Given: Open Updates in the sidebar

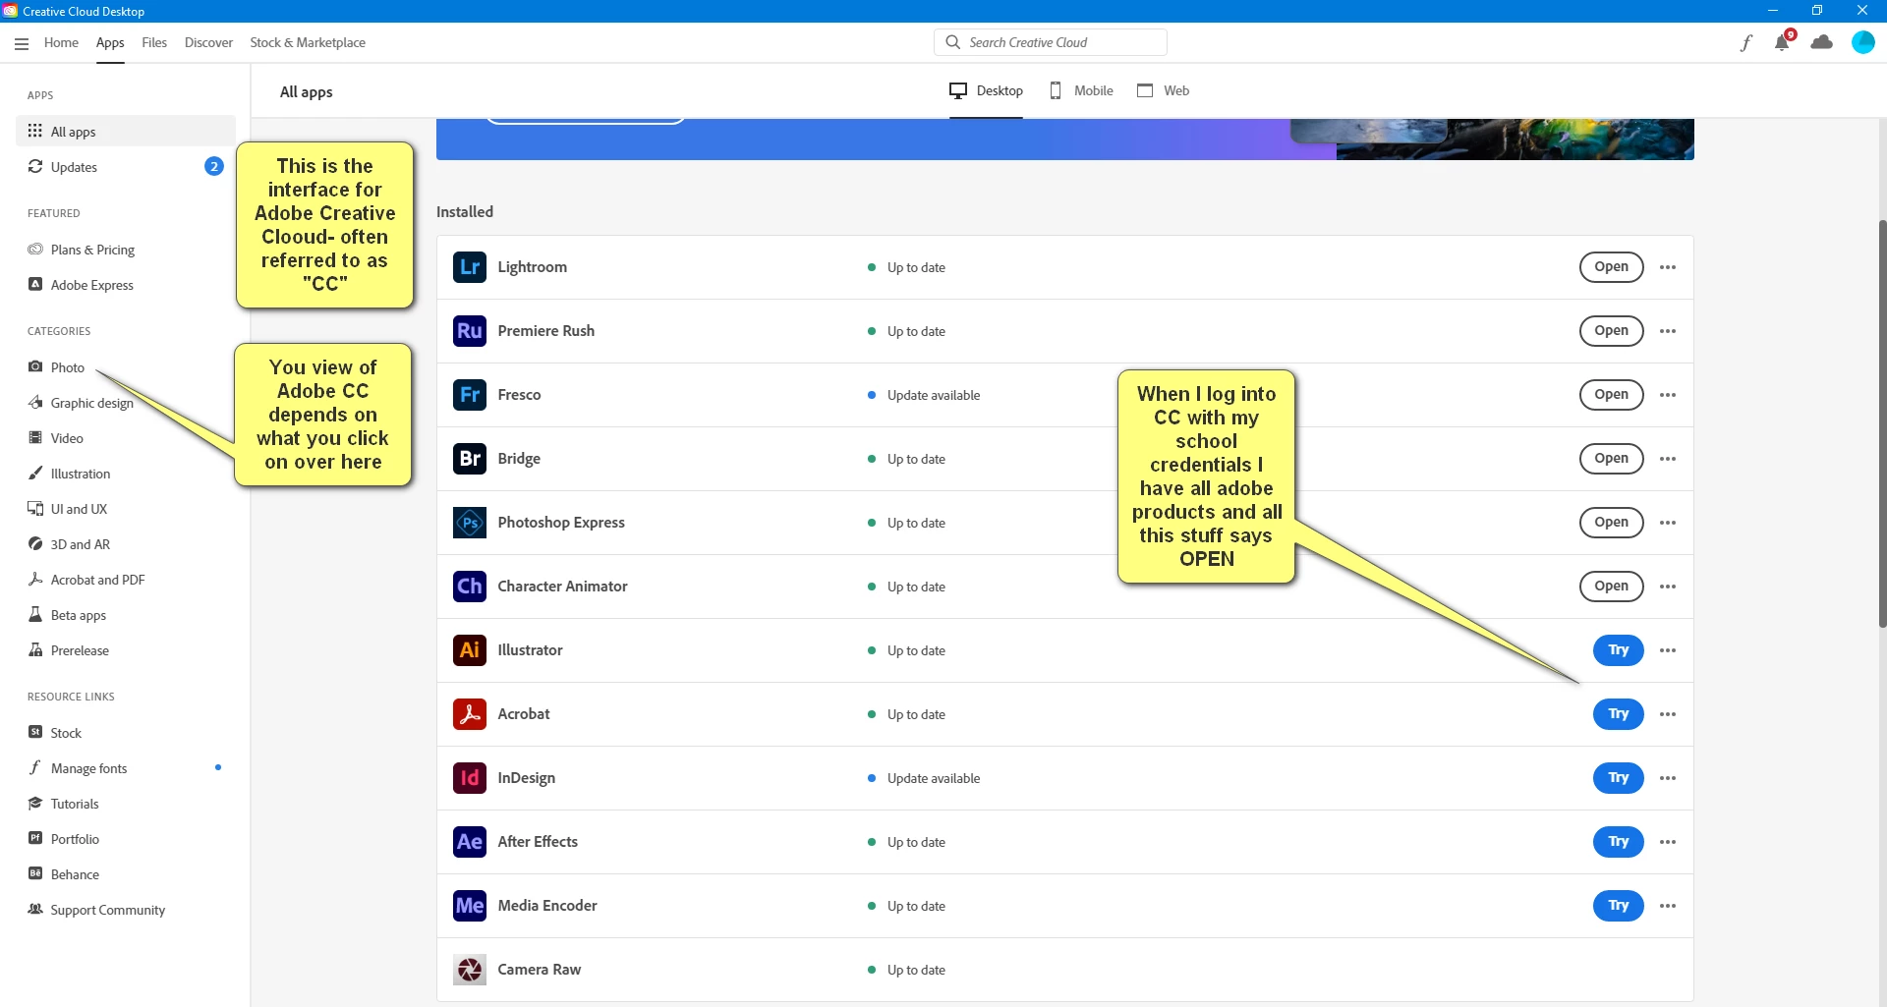Looking at the screenshot, I should (125, 167).
